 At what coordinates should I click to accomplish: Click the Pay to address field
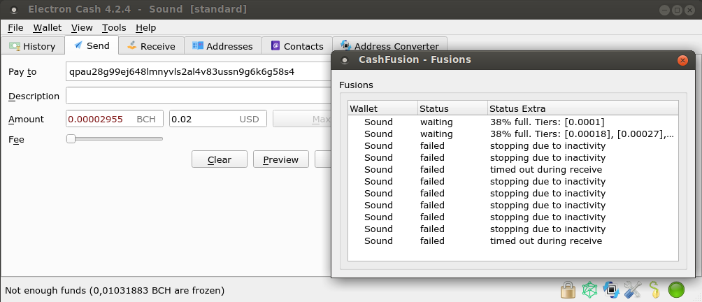pyautogui.click(x=199, y=71)
